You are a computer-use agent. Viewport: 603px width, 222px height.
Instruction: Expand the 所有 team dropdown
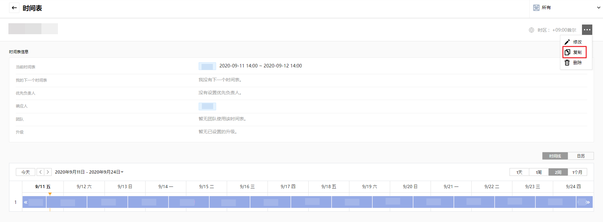click(598, 8)
